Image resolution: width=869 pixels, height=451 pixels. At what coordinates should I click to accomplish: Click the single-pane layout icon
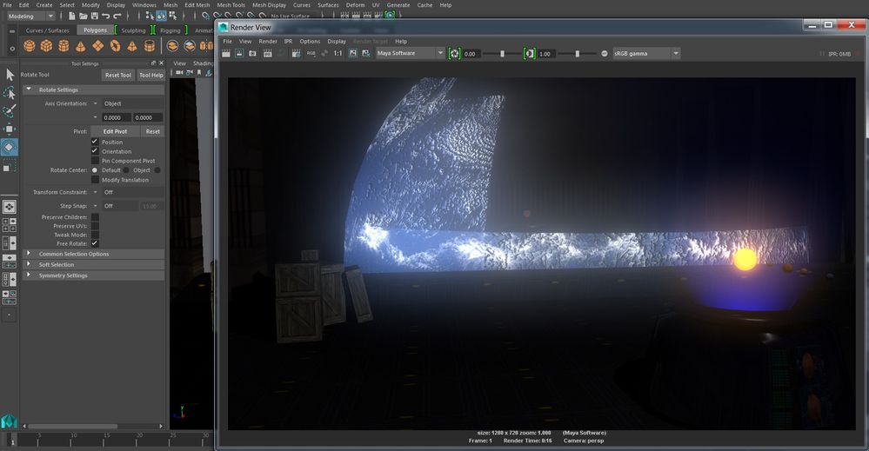click(10, 207)
